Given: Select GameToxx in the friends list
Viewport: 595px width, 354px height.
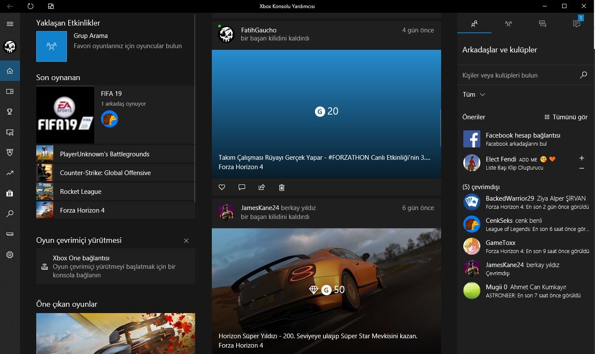Looking at the screenshot, I should [x=526, y=247].
